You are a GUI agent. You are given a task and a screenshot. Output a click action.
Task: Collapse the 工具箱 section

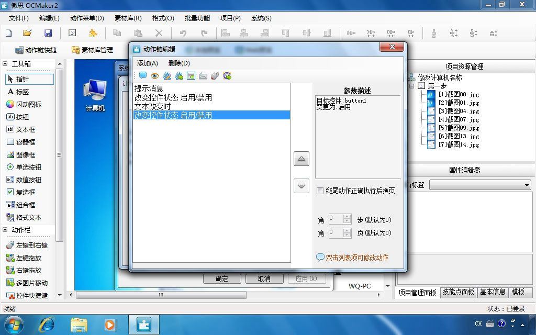[x=5, y=63]
